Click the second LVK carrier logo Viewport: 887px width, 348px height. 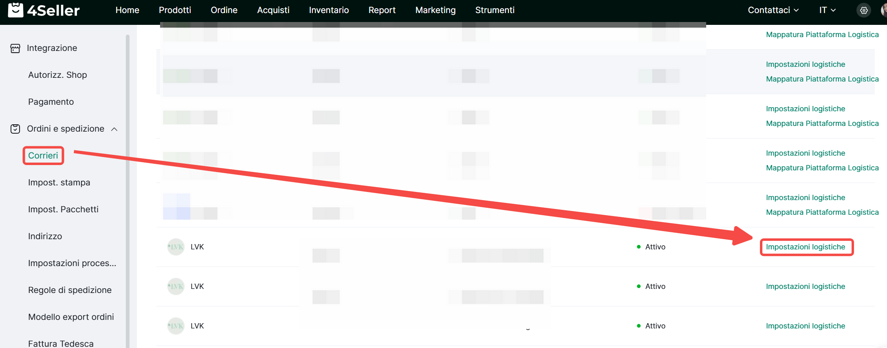(176, 286)
